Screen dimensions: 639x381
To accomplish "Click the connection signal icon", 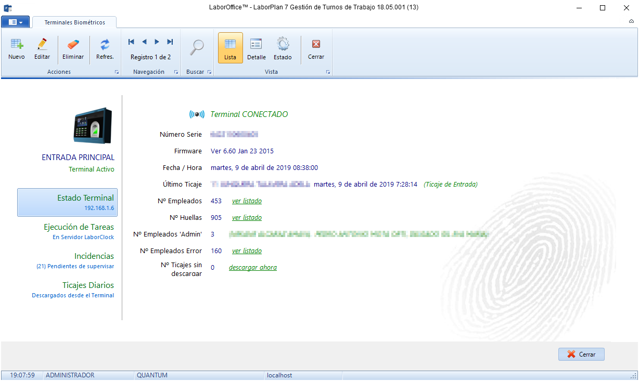I will 197,114.
